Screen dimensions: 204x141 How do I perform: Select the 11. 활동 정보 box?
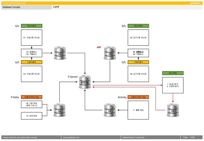138,110
